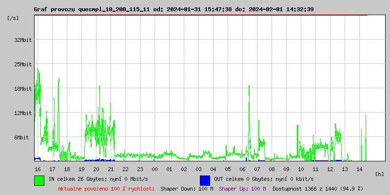Click hour 06 on the time axis

click(x=242, y=169)
